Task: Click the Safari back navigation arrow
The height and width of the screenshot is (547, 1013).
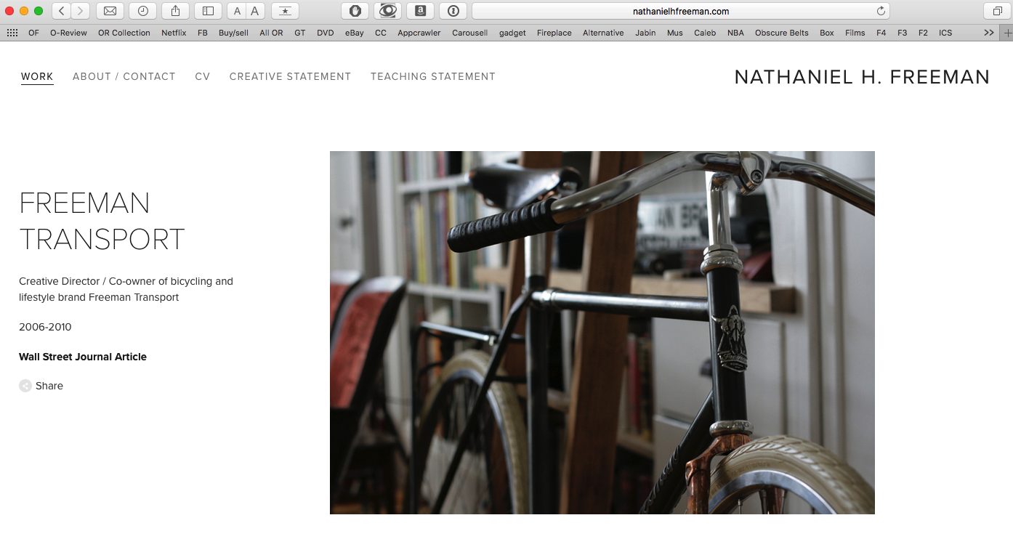Action: click(62, 11)
